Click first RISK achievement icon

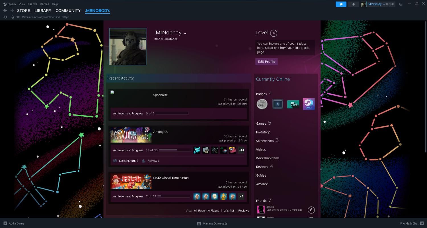tap(197, 196)
